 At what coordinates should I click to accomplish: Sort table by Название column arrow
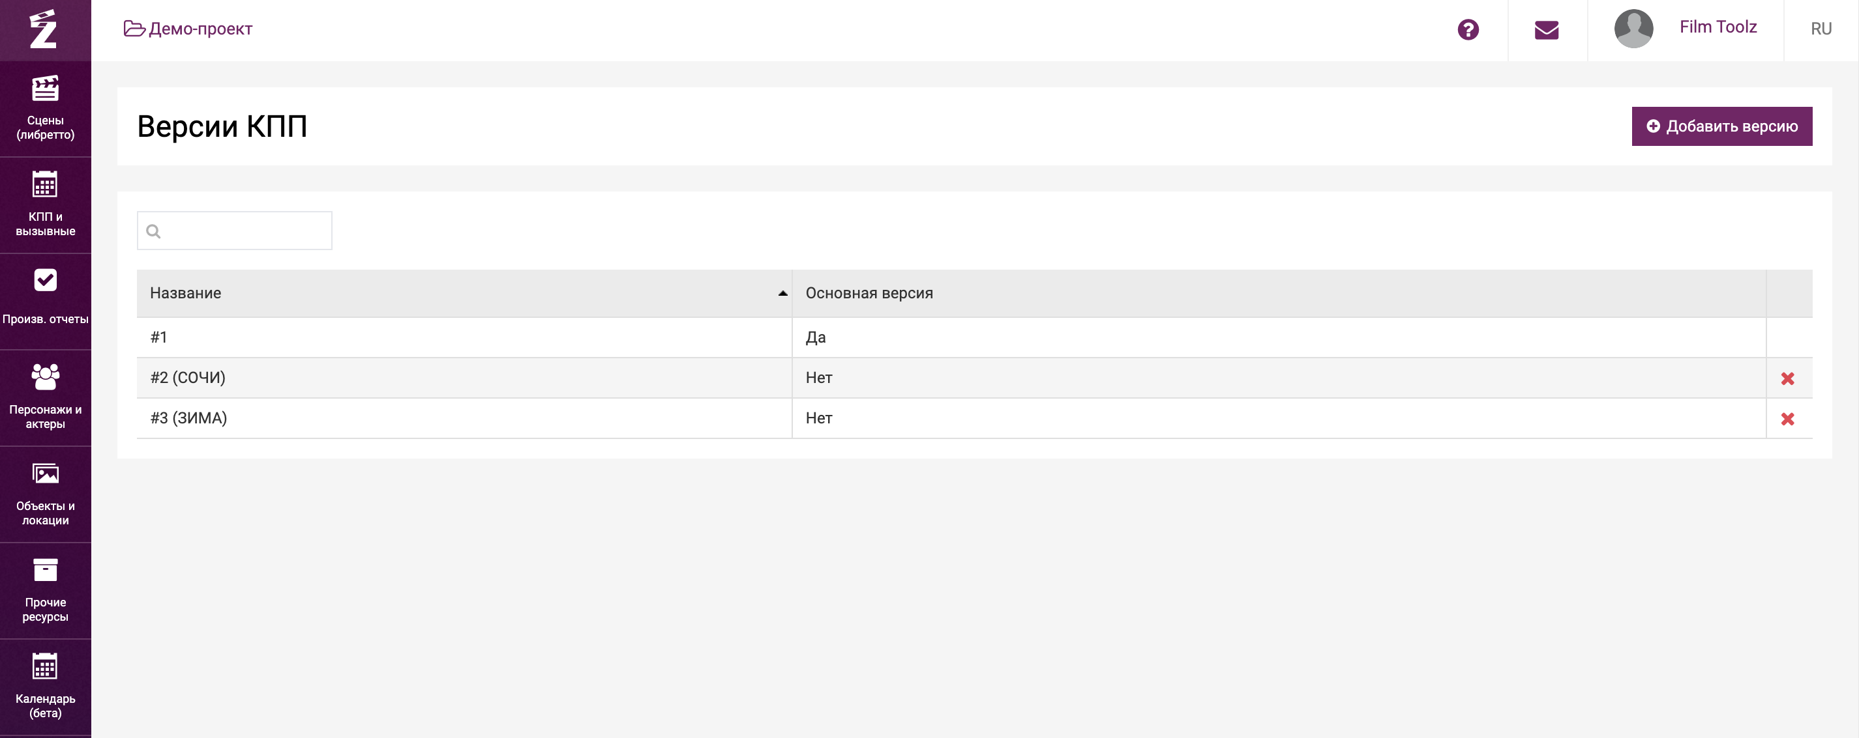tap(782, 293)
